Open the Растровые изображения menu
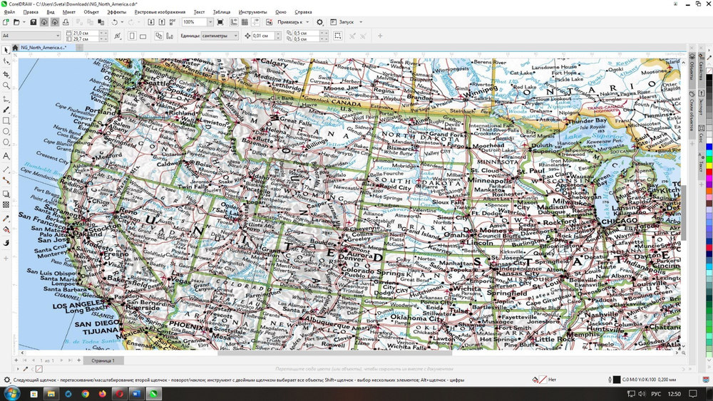The width and height of the screenshot is (713, 401). point(160,12)
